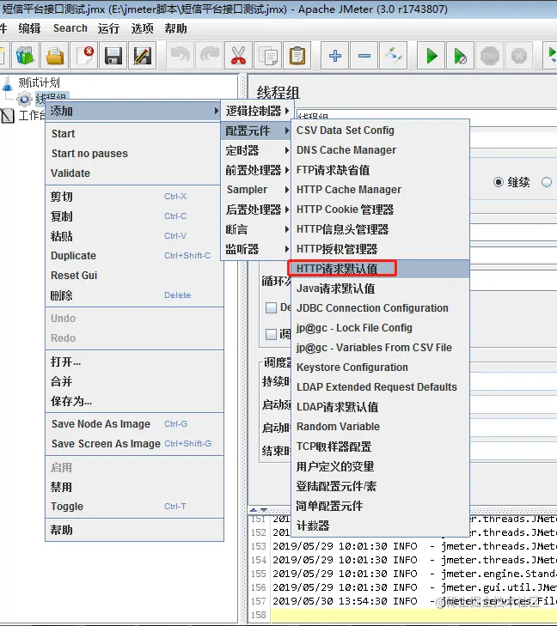Choose 用户定义的变量

380,466
